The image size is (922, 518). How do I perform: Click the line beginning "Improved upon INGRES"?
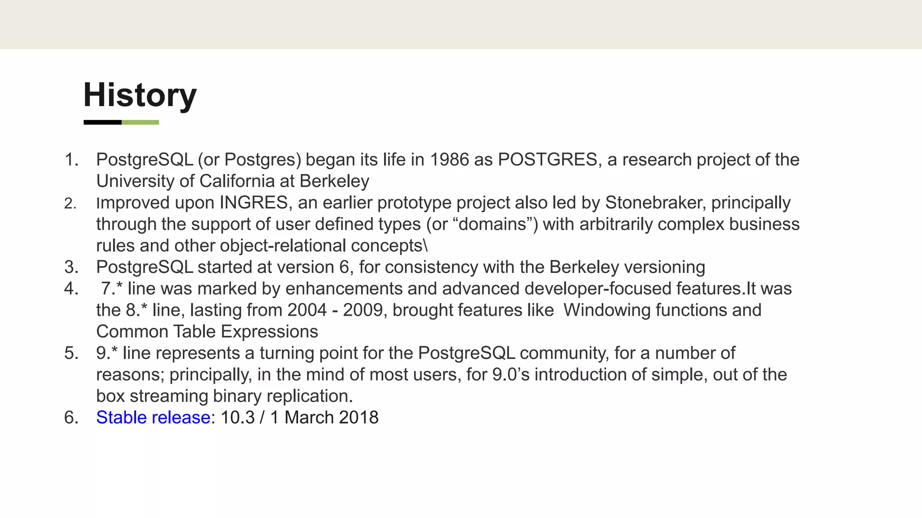coord(443,203)
